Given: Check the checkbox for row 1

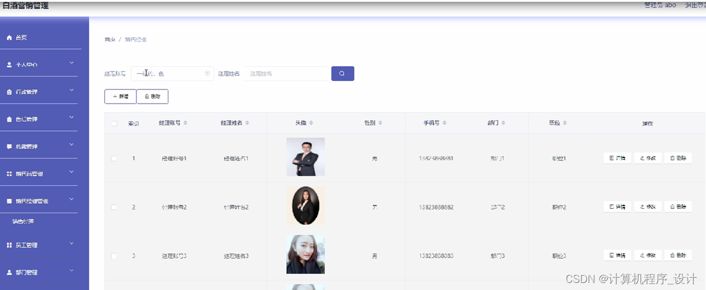Looking at the screenshot, I should (114, 158).
